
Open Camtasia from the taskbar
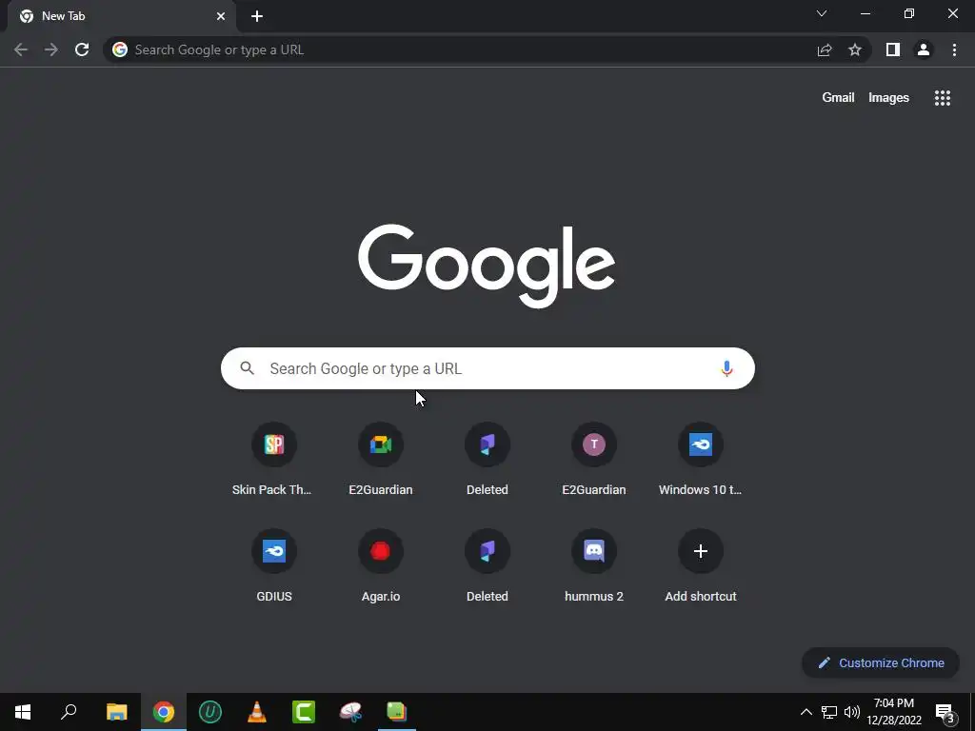click(304, 712)
